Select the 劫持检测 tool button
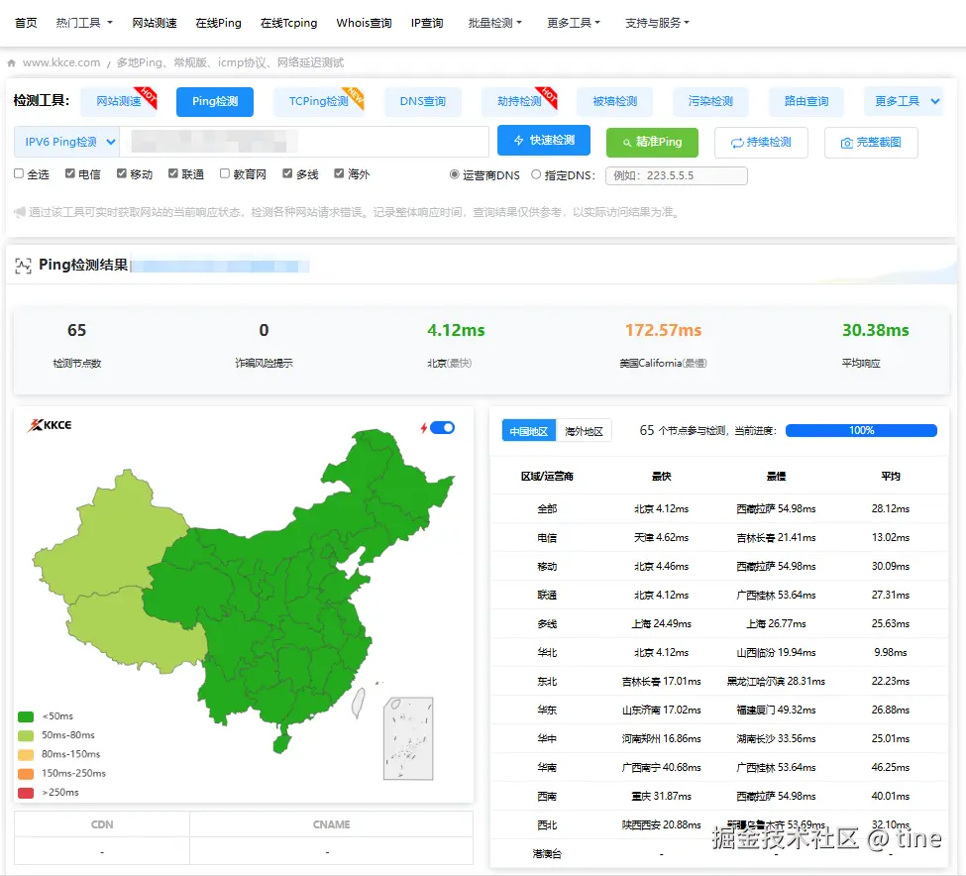966x876 pixels. click(519, 102)
